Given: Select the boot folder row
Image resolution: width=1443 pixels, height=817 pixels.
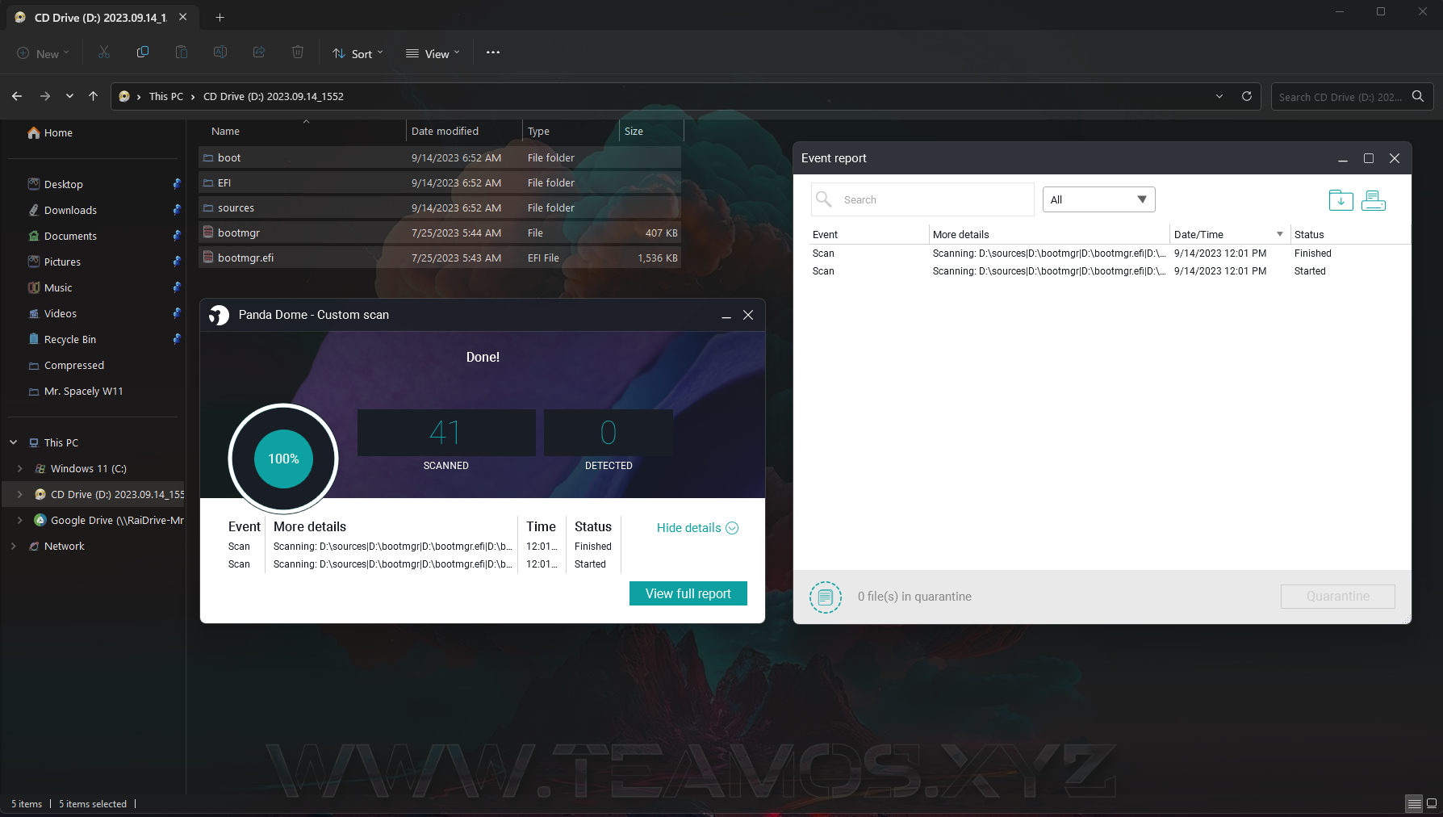Looking at the screenshot, I should [x=441, y=157].
